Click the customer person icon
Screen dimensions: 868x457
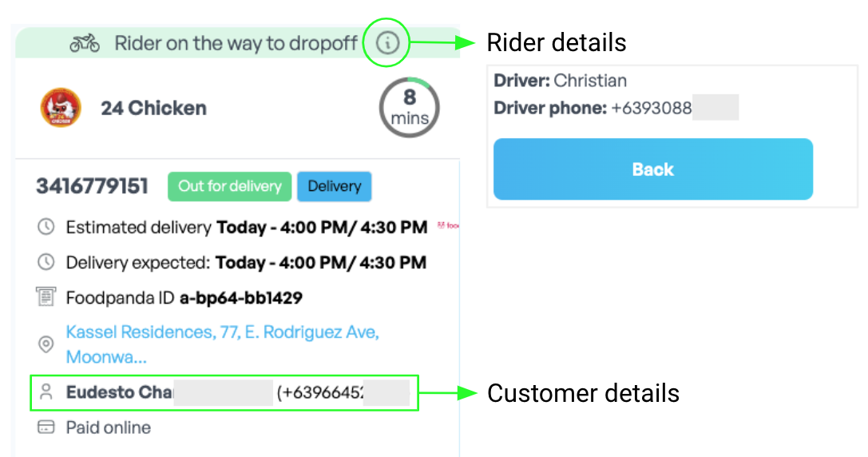46,392
